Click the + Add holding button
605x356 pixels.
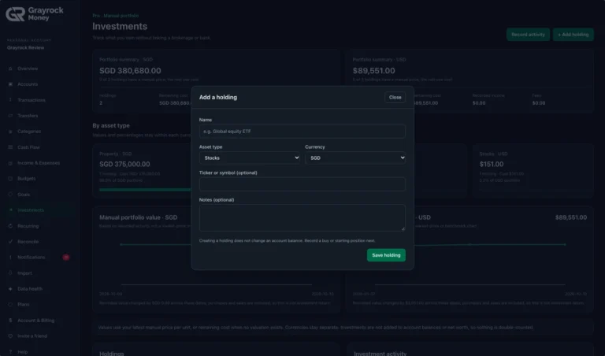pyautogui.click(x=573, y=35)
